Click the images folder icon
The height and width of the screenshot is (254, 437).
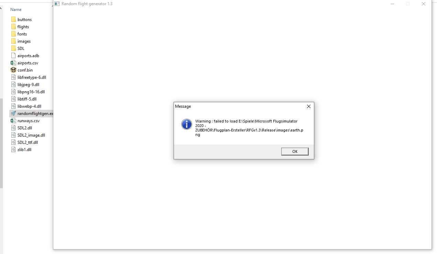click(x=13, y=41)
